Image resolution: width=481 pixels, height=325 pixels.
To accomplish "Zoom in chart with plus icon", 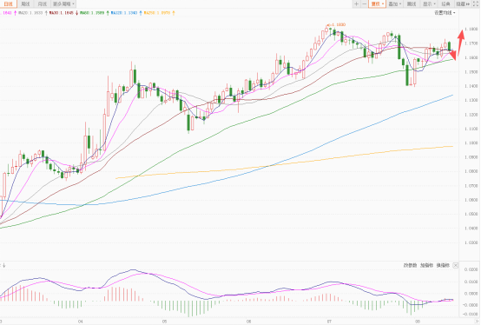I will (x=356, y=4).
